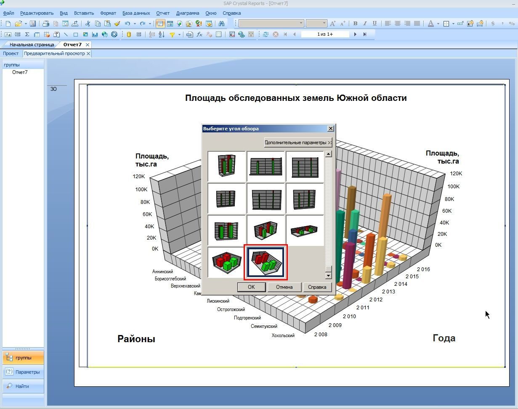Switch to the Проект tab
The height and width of the screenshot is (409, 518).
pos(11,53)
